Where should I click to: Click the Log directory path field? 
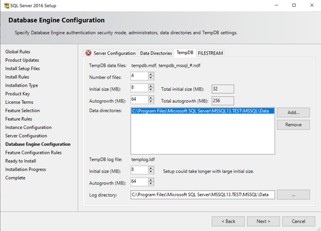point(203,195)
